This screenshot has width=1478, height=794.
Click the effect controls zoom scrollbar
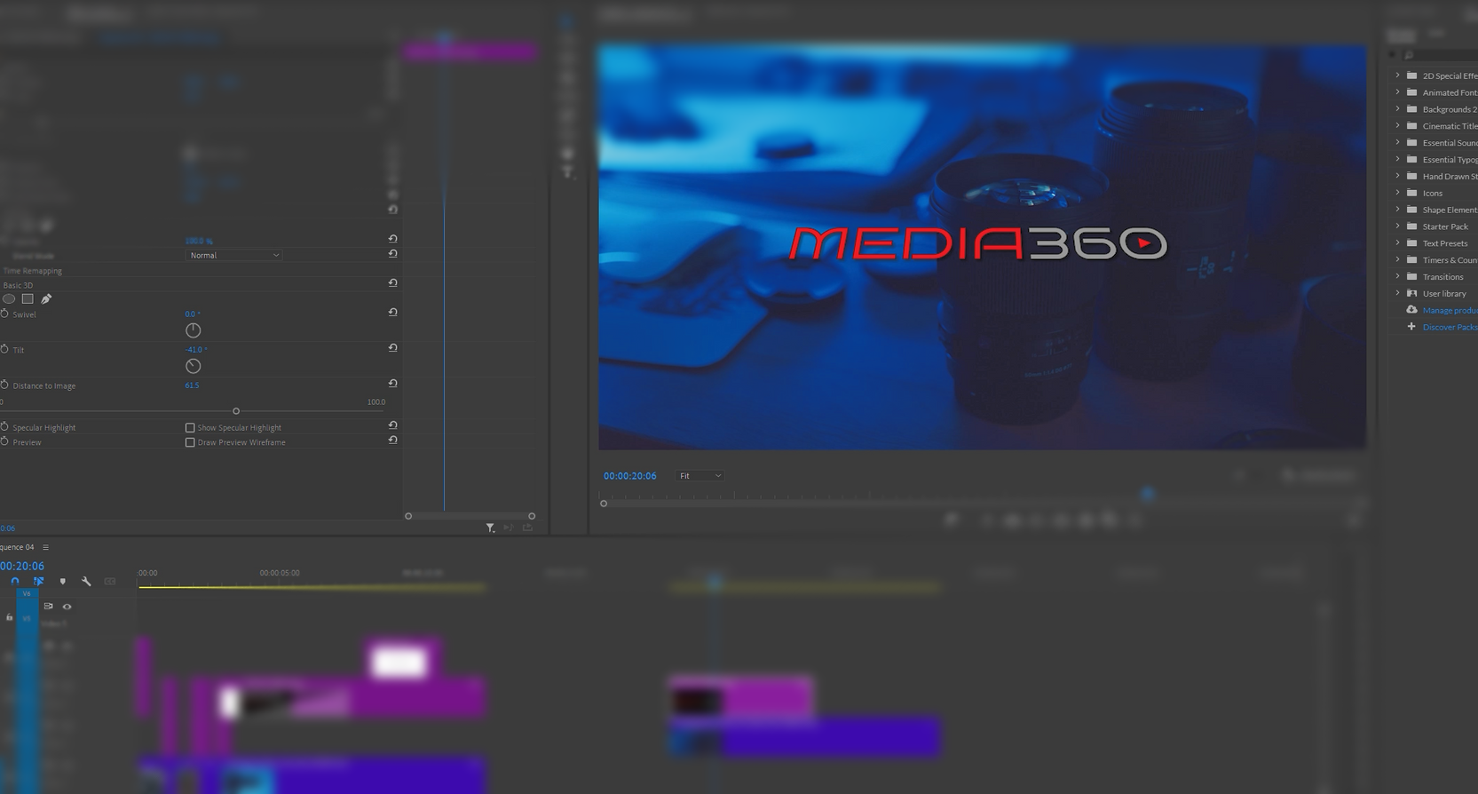(470, 516)
